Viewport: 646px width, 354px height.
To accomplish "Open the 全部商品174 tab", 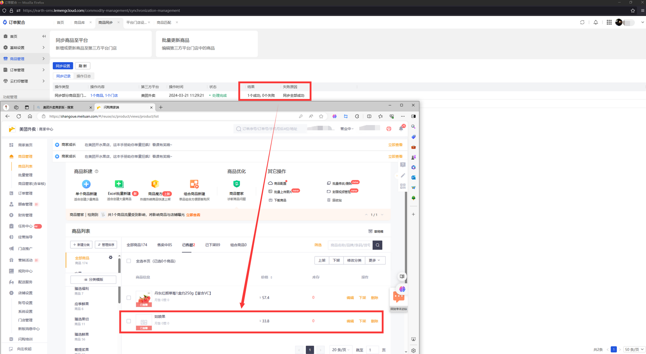I will click(137, 245).
